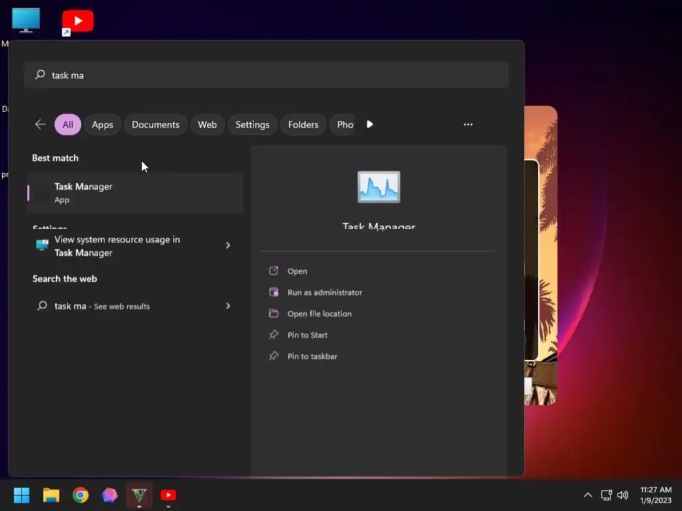Image resolution: width=682 pixels, height=511 pixels.
Task: Switch to the Folders filter tab
Action: [303, 124]
